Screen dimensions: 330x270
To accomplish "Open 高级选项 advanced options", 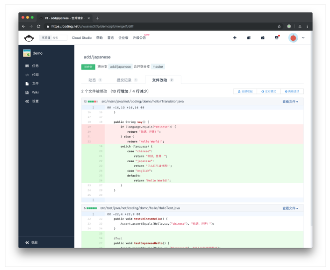I will 292,91.
